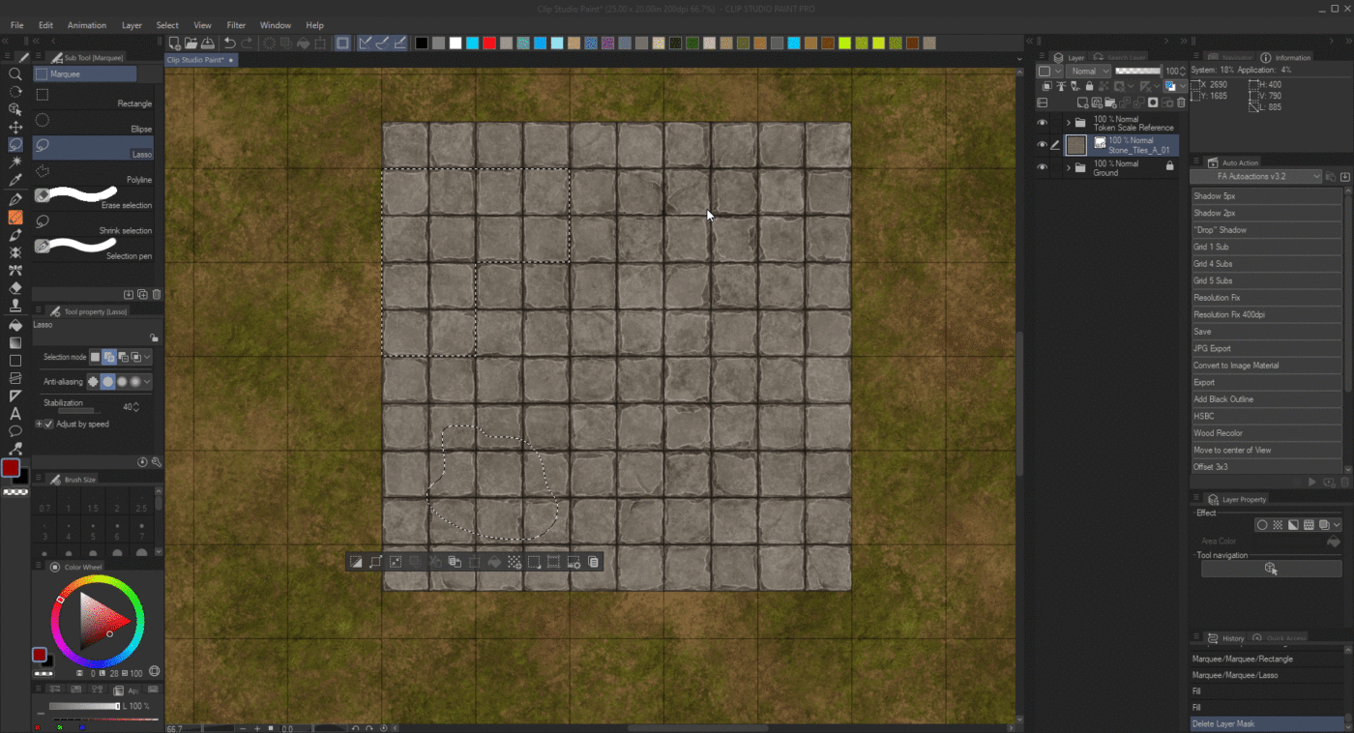Click New layer folder icon
Image resolution: width=1354 pixels, height=733 pixels.
tap(1112, 103)
